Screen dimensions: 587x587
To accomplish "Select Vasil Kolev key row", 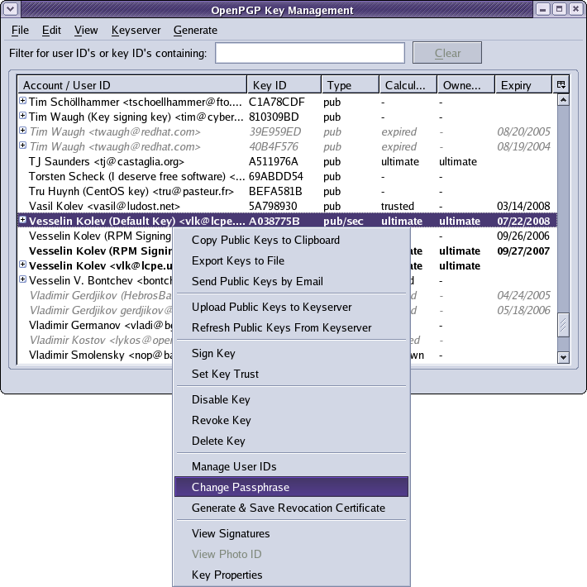I will coord(287,206).
